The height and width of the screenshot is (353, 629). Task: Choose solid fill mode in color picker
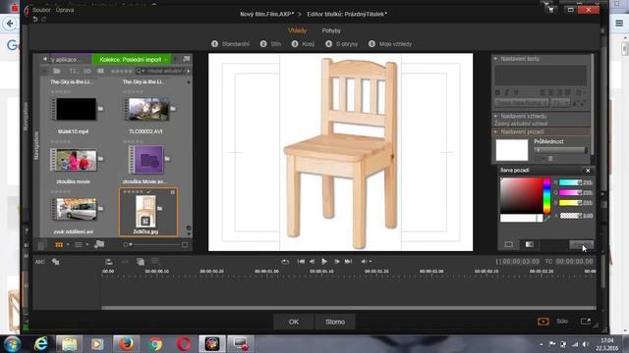(509, 244)
